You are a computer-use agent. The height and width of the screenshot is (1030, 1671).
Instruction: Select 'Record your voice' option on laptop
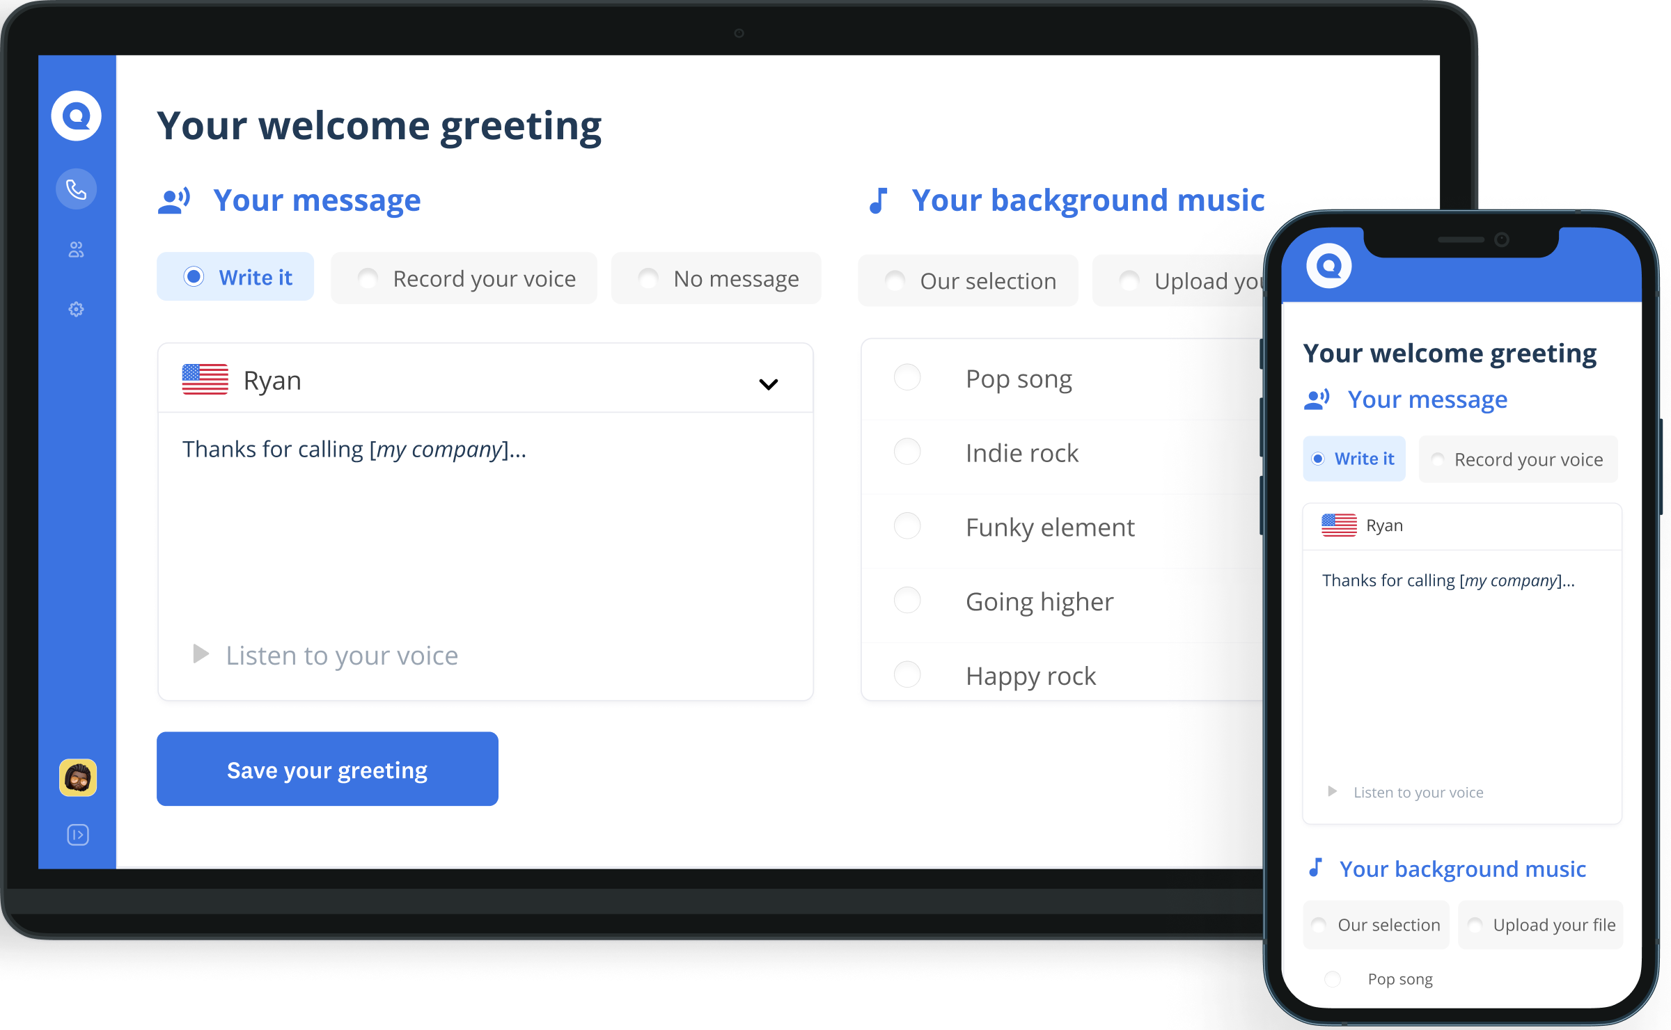(x=464, y=278)
